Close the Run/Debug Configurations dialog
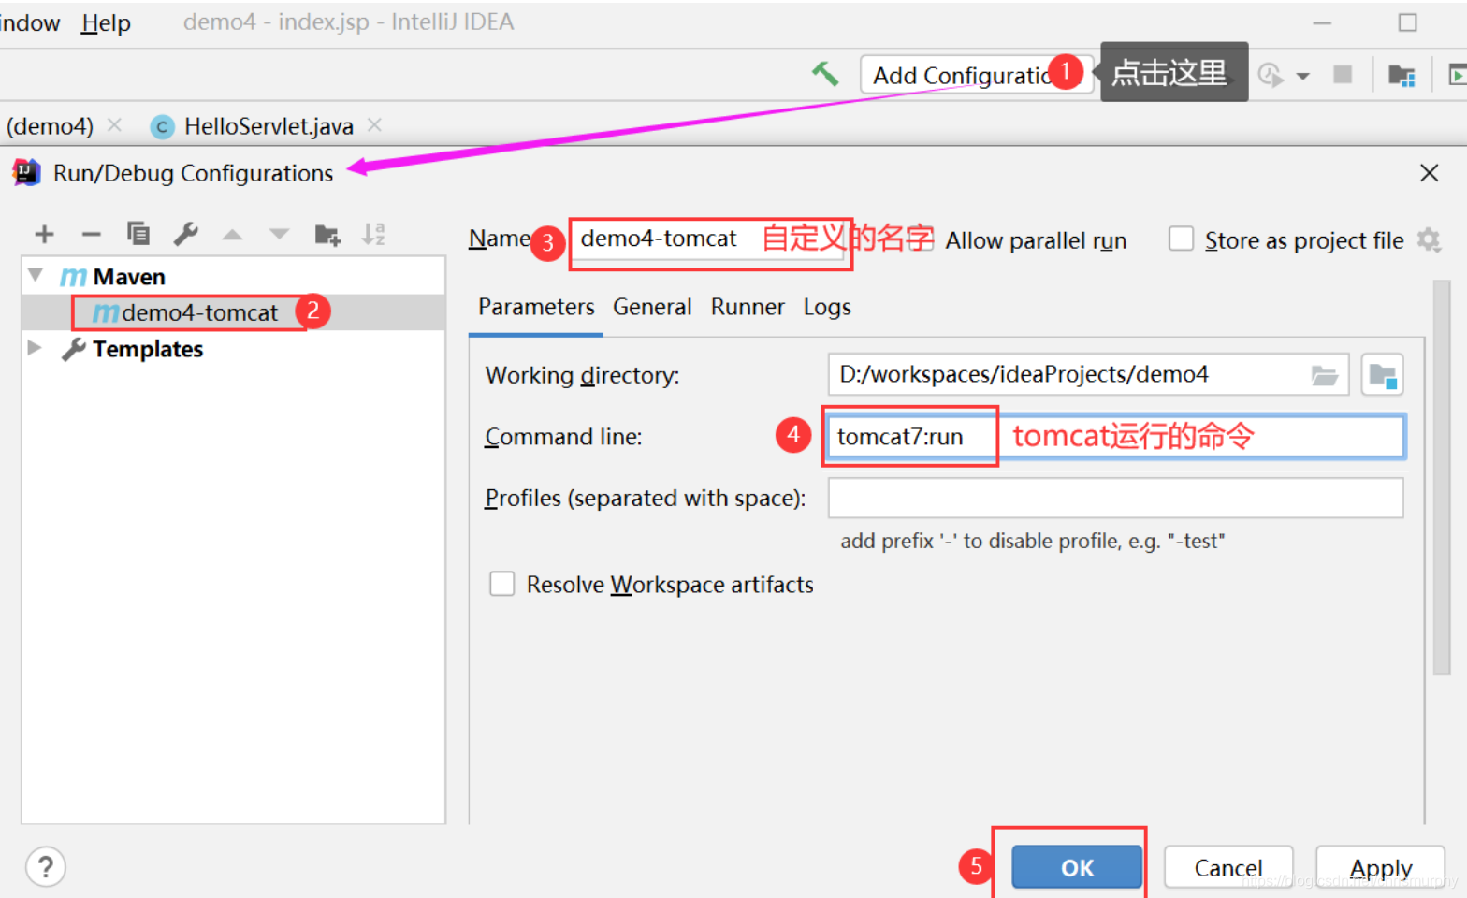Viewport: 1467px width, 898px height. click(1429, 172)
